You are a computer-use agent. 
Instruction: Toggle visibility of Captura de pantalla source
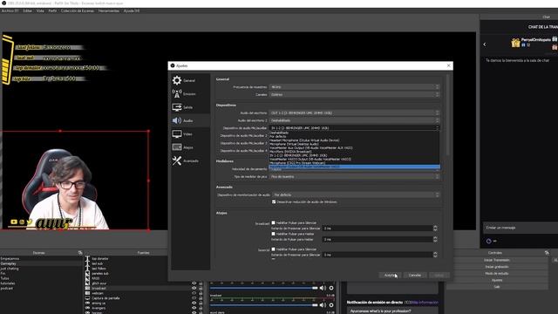(194, 298)
